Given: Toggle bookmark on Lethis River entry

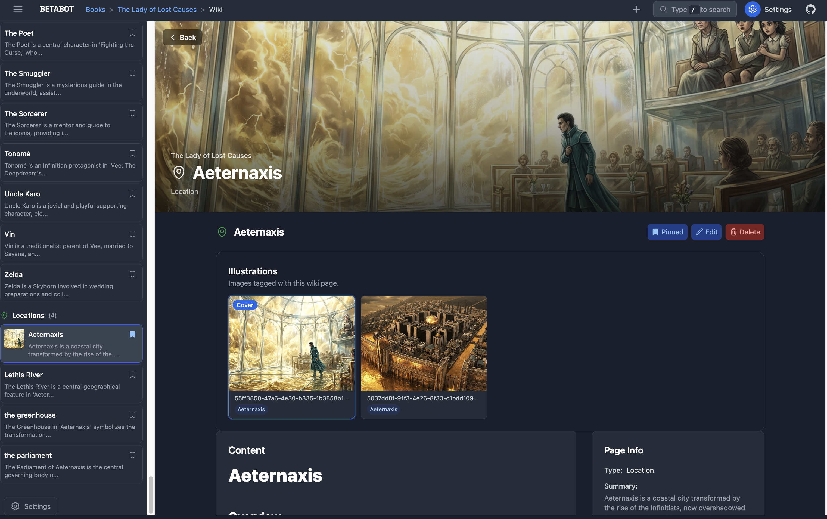Looking at the screenshot, I should click(x=132, y=375).
